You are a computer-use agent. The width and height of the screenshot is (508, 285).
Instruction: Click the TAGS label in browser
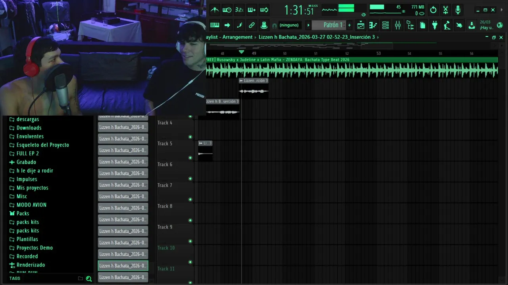click(15, 278)
